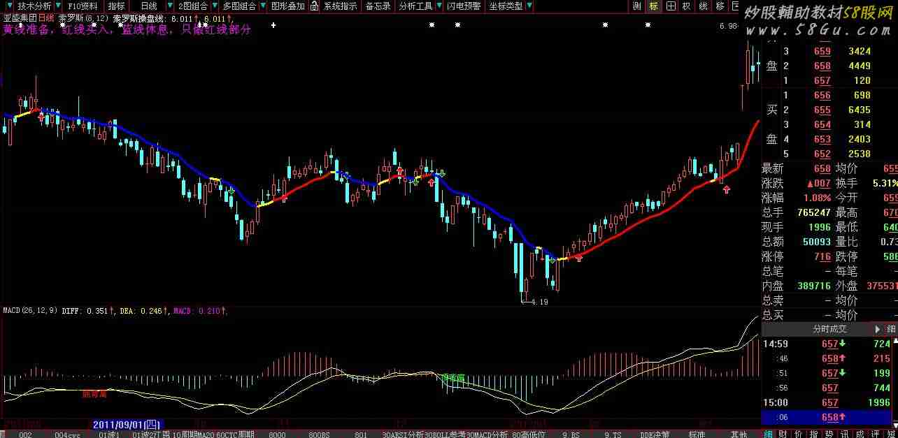The width and height of the screenshot is (898, 438).
Task: Open the 系统指示 menu
Action: coord(340,6)
